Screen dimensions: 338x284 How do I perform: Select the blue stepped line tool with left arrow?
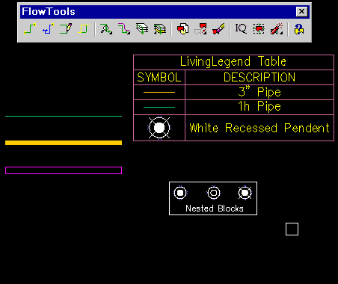pyautogui.click(x=48, y=29)
